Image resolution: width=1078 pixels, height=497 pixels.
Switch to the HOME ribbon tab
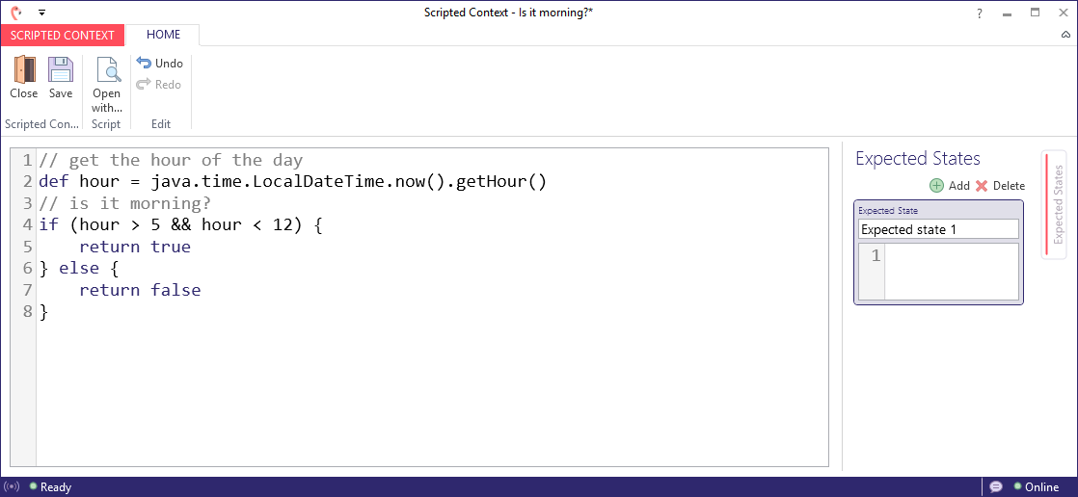click(x=163, y=35)
